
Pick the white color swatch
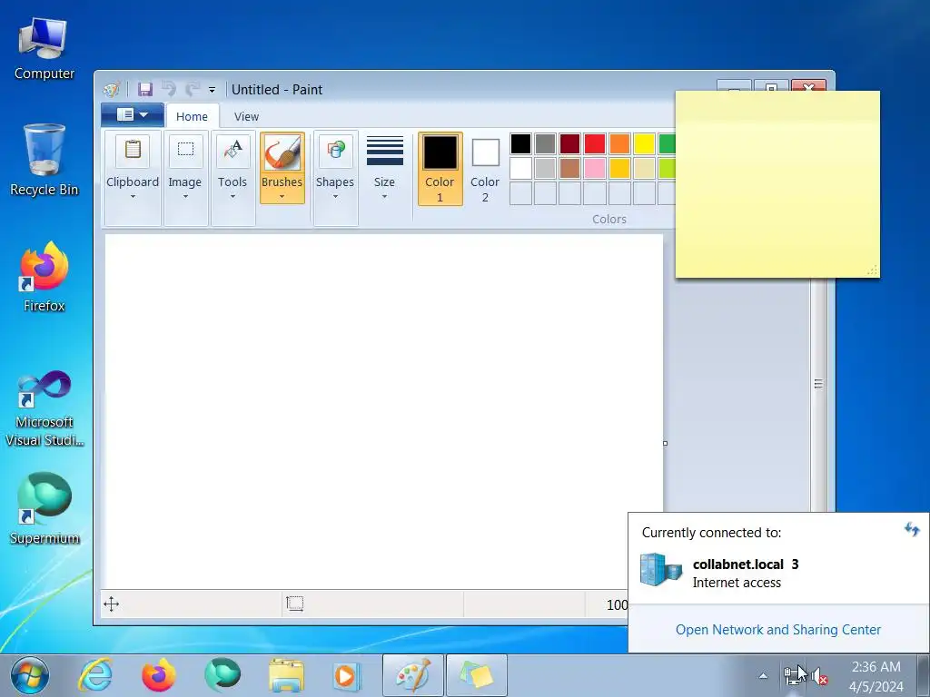click(520, 168)
